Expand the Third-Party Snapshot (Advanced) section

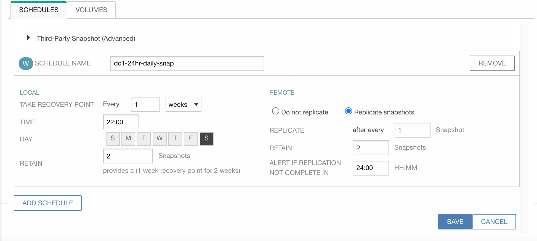coord(28,38)
